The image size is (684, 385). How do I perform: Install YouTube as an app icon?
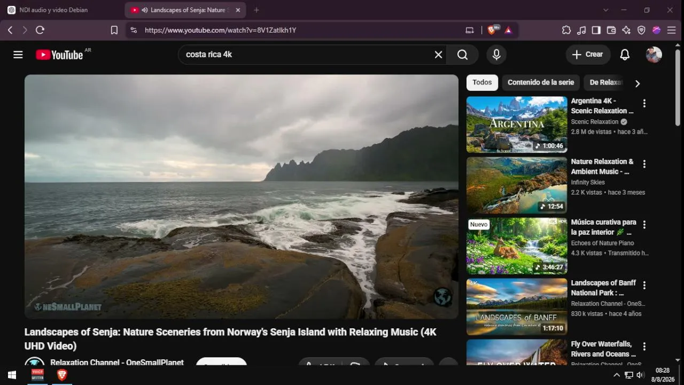pyautogui.click(x=470, y=30)
